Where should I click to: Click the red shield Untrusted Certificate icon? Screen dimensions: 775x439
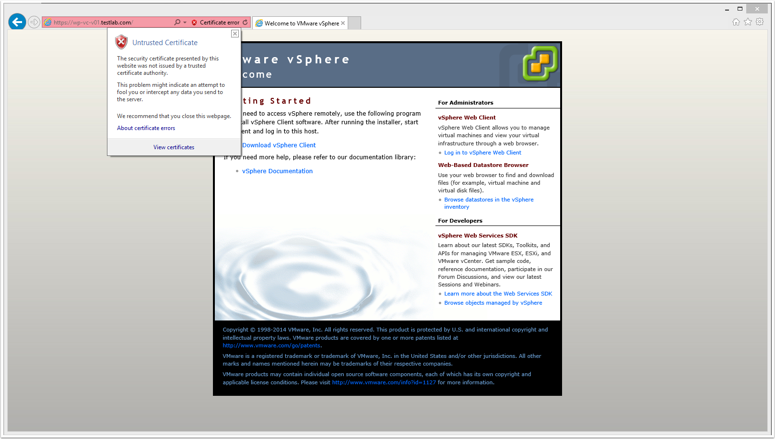(121, 42)
